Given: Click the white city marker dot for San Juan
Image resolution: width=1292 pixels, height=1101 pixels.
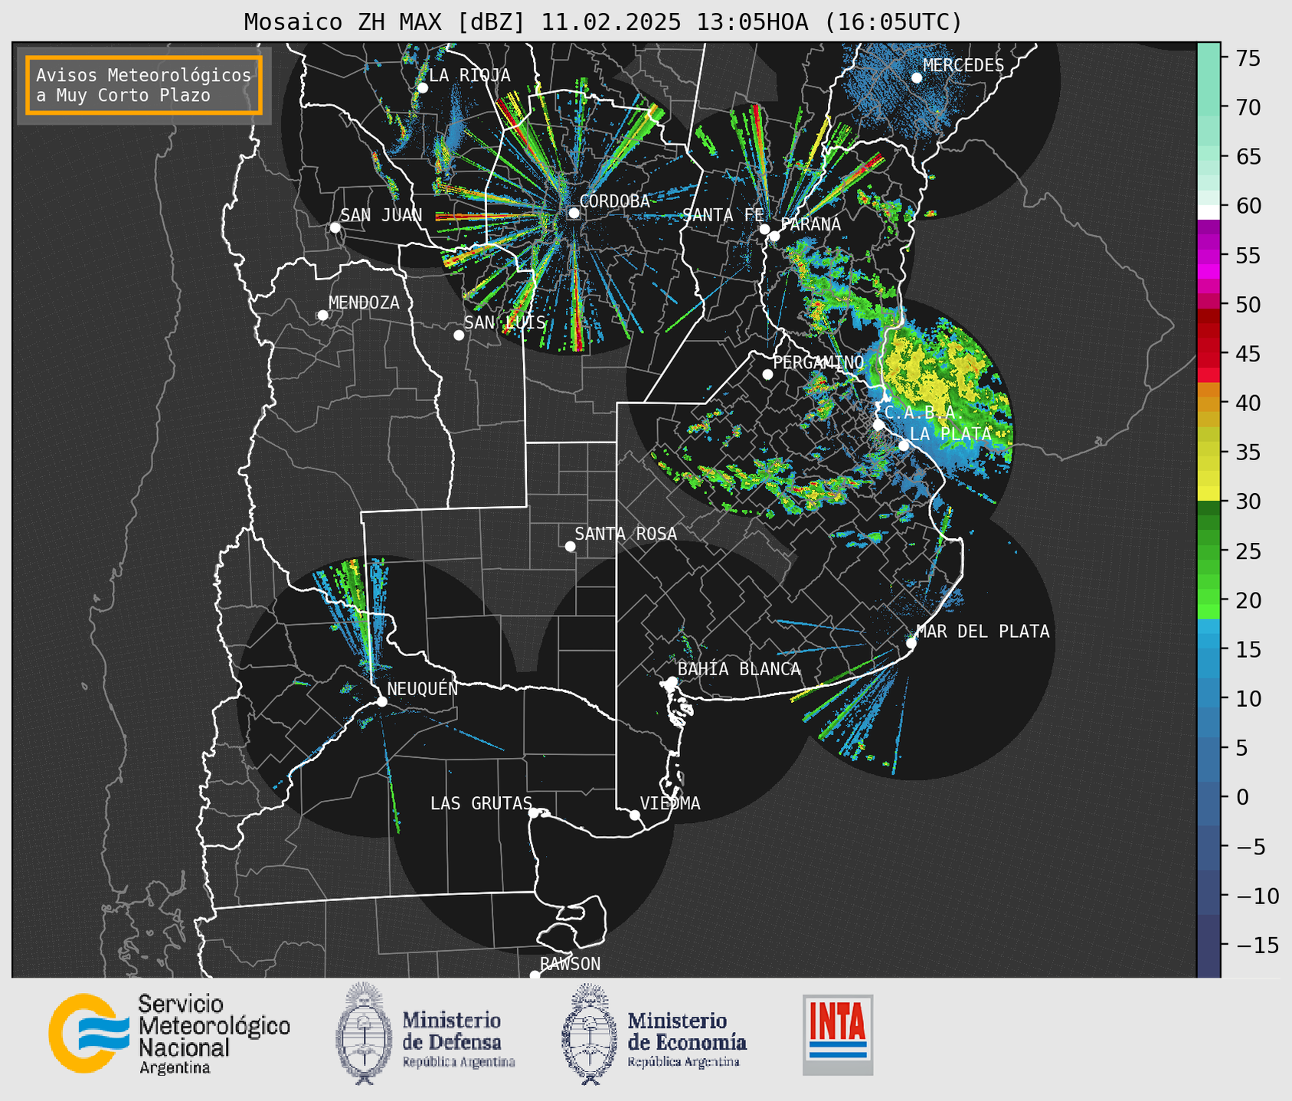Looking at the screenshot, I should pos(335,227).
